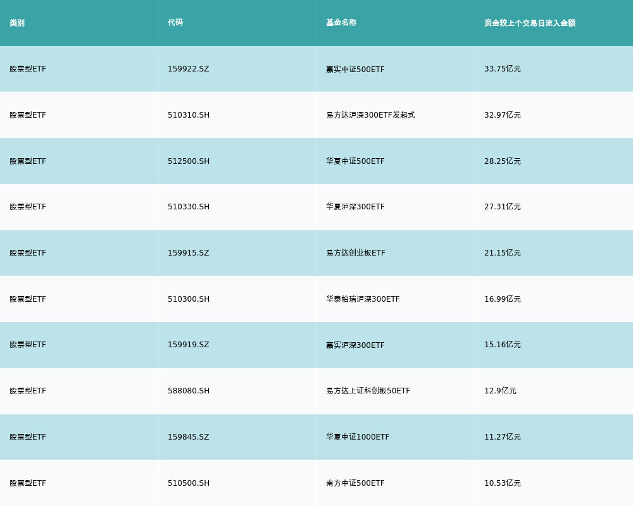Select code 159915.SZ
This screenshot has height=506, width=633.
(x=189, y=253)
